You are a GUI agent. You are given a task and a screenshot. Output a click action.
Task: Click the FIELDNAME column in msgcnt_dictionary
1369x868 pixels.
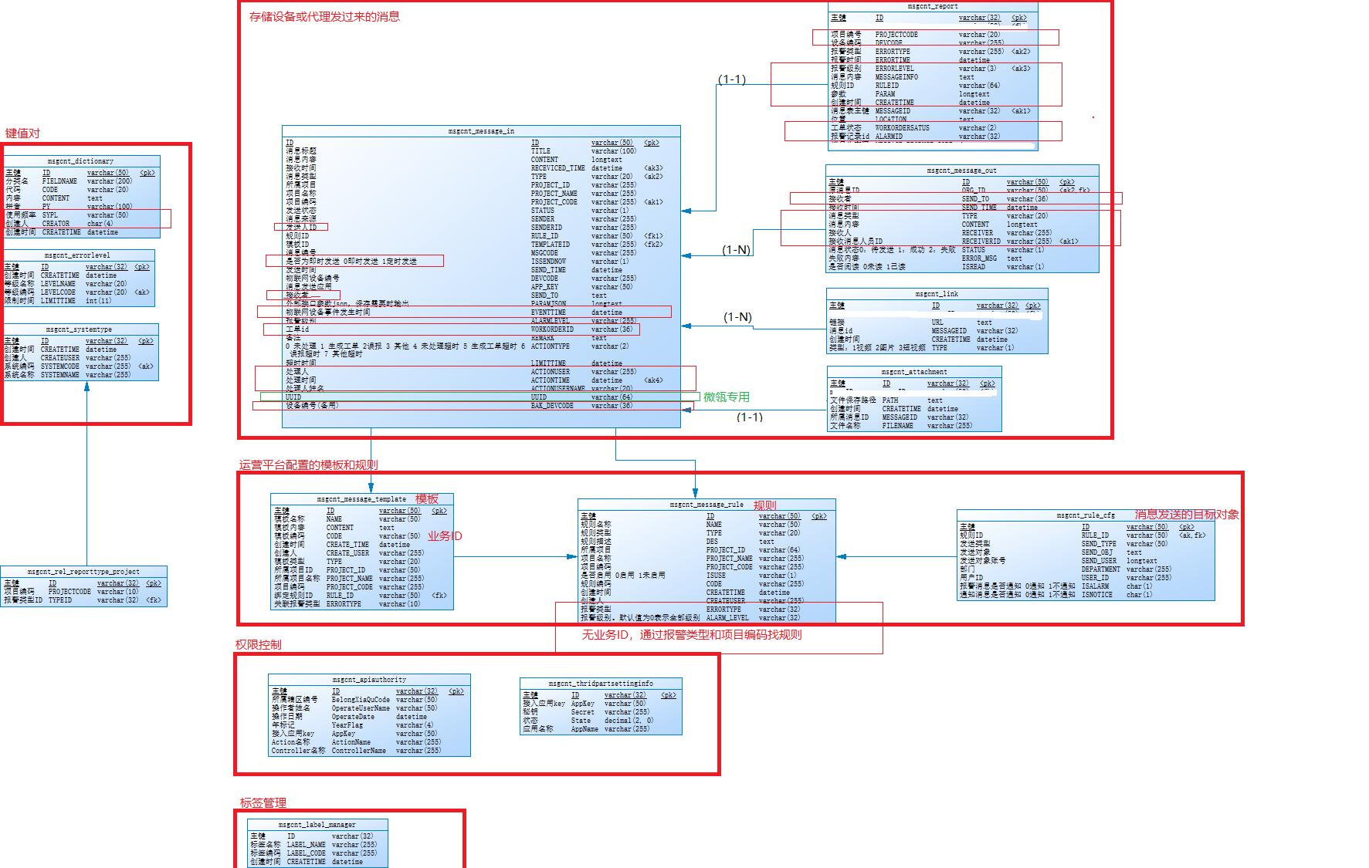tap(59, 181)
